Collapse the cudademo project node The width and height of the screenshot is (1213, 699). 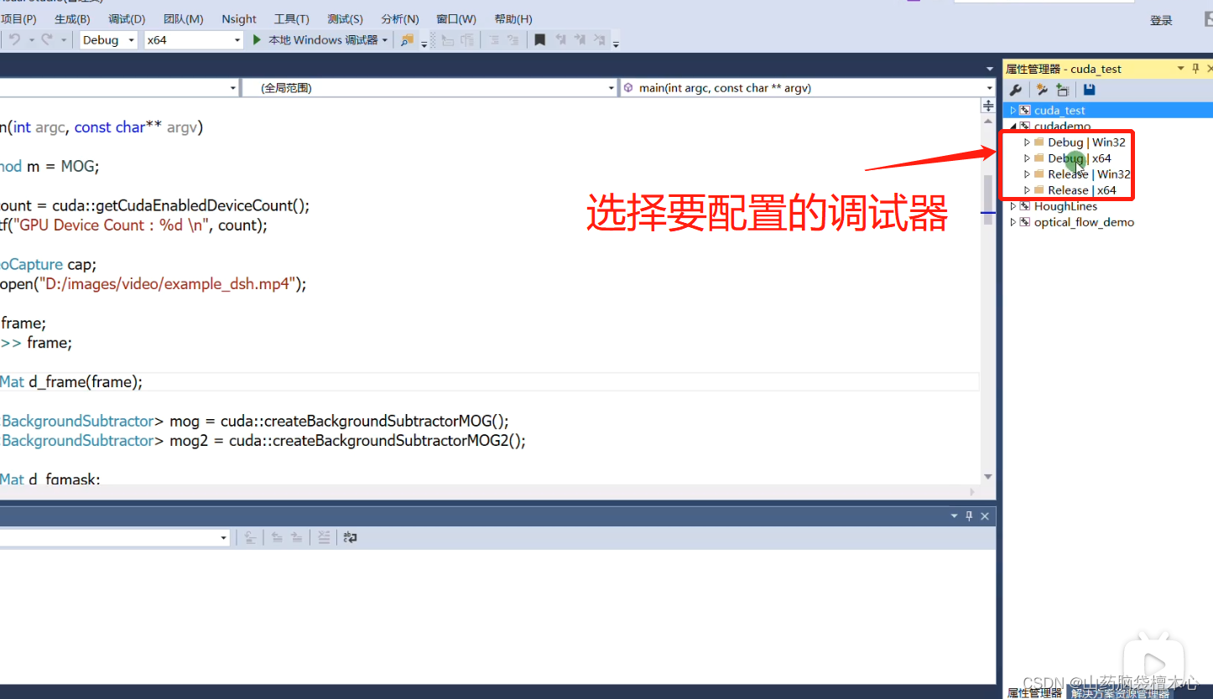(1013, 127)
